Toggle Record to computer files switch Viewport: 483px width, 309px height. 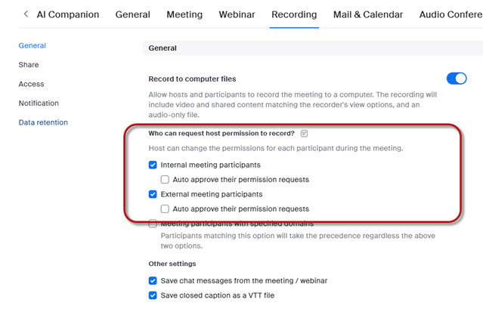coord(457,79)
